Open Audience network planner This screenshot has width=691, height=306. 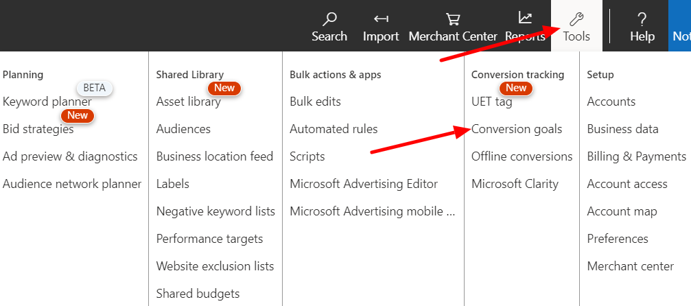point(72,184)
